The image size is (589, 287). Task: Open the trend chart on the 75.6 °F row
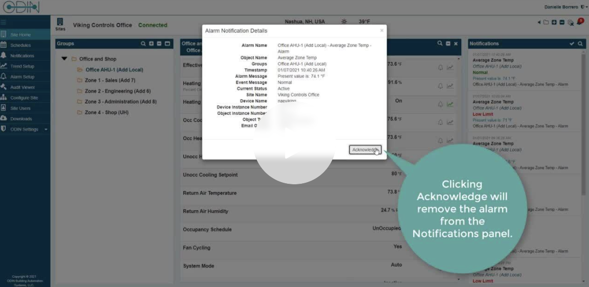[450, 122]
